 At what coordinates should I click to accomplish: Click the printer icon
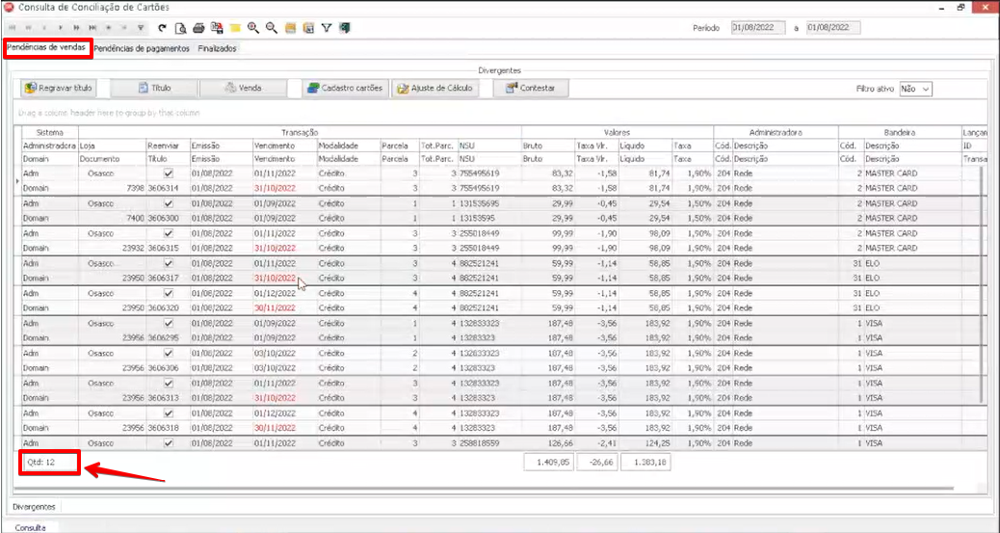pos(198,28)
